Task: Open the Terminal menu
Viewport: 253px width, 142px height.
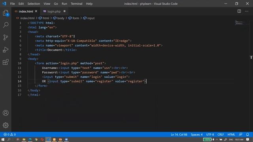Action: (76, 4)
